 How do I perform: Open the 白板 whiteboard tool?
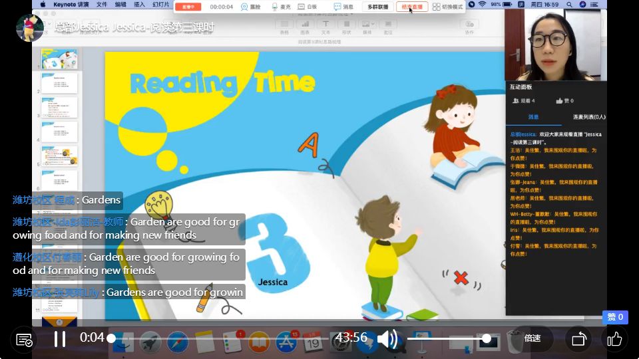[x=308, y=7]
